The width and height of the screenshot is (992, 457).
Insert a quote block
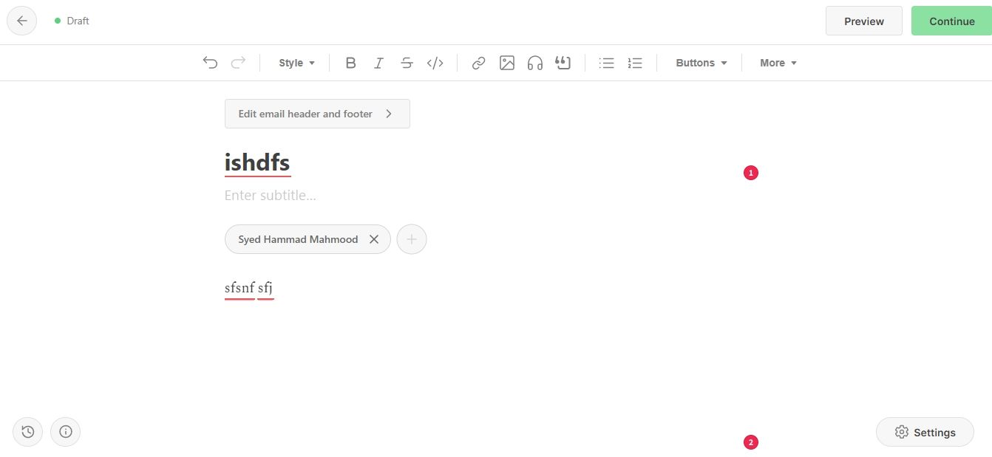563,63
